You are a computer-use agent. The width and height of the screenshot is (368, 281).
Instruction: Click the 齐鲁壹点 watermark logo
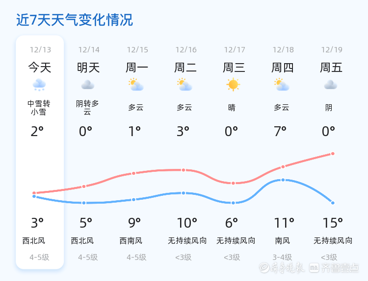[340, 268]
